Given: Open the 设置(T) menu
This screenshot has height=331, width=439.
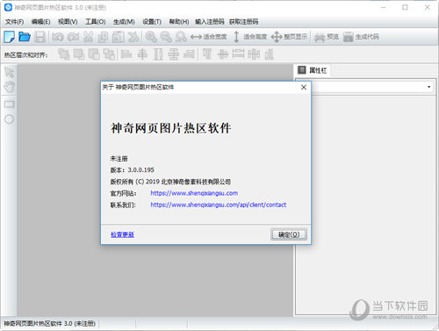Looking at the screenshot, I should [152, 22].
